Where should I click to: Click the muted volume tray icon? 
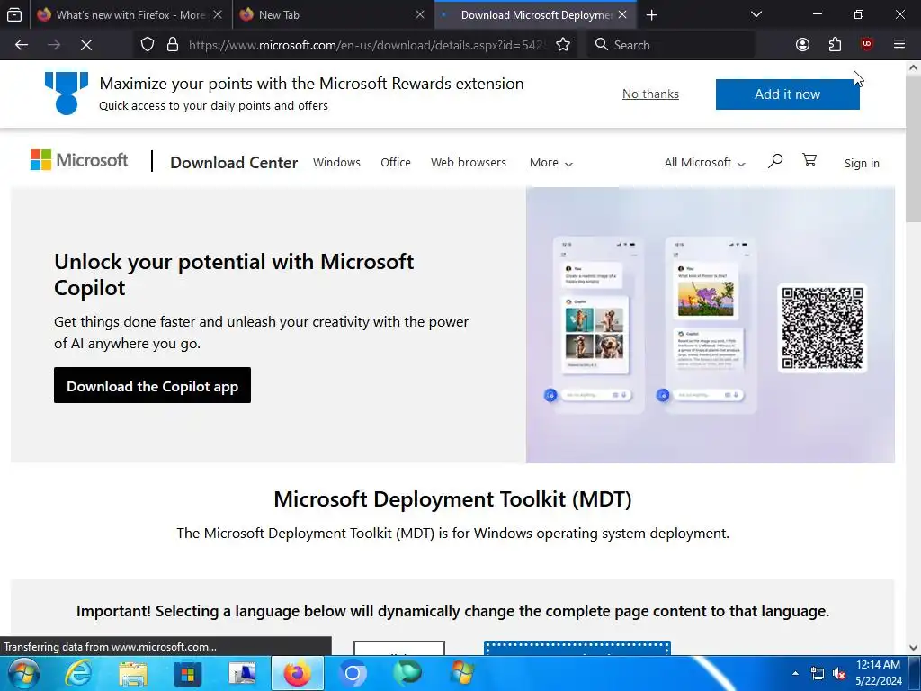click(x=839, y=673)
